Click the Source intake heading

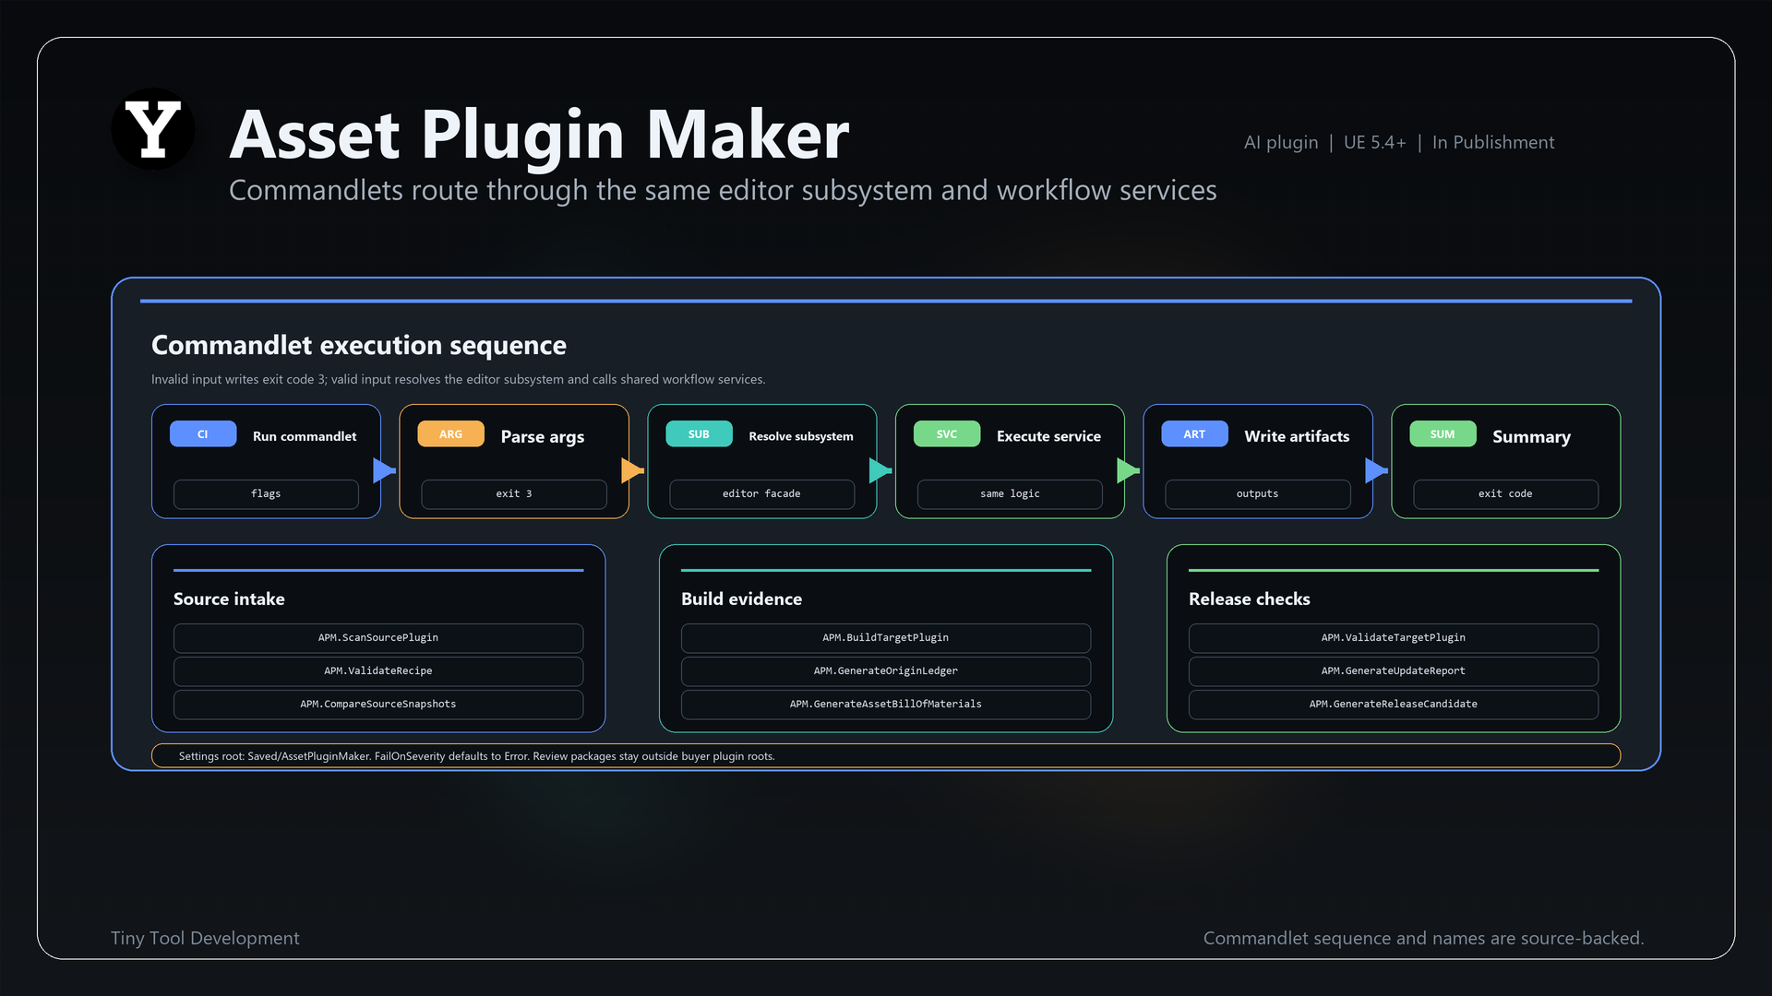[229, 599]
